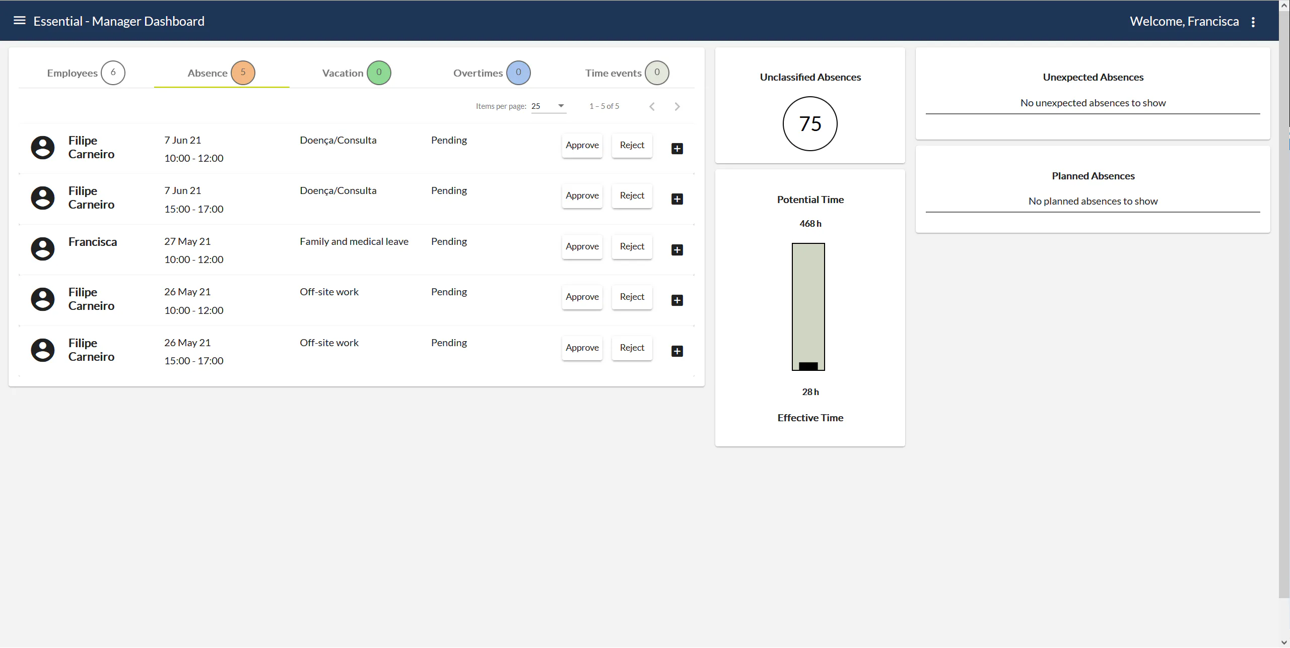Reject 26 May 15:00 off-site work request
The image size is (1290, 648).
[x=632, y=348]
